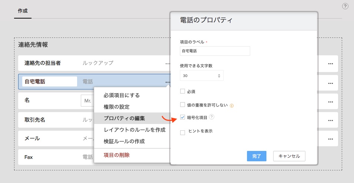The image size is (354, 183).
Task: Open three-dots menu for 連絡先の担当者 field
Action: 168,63
